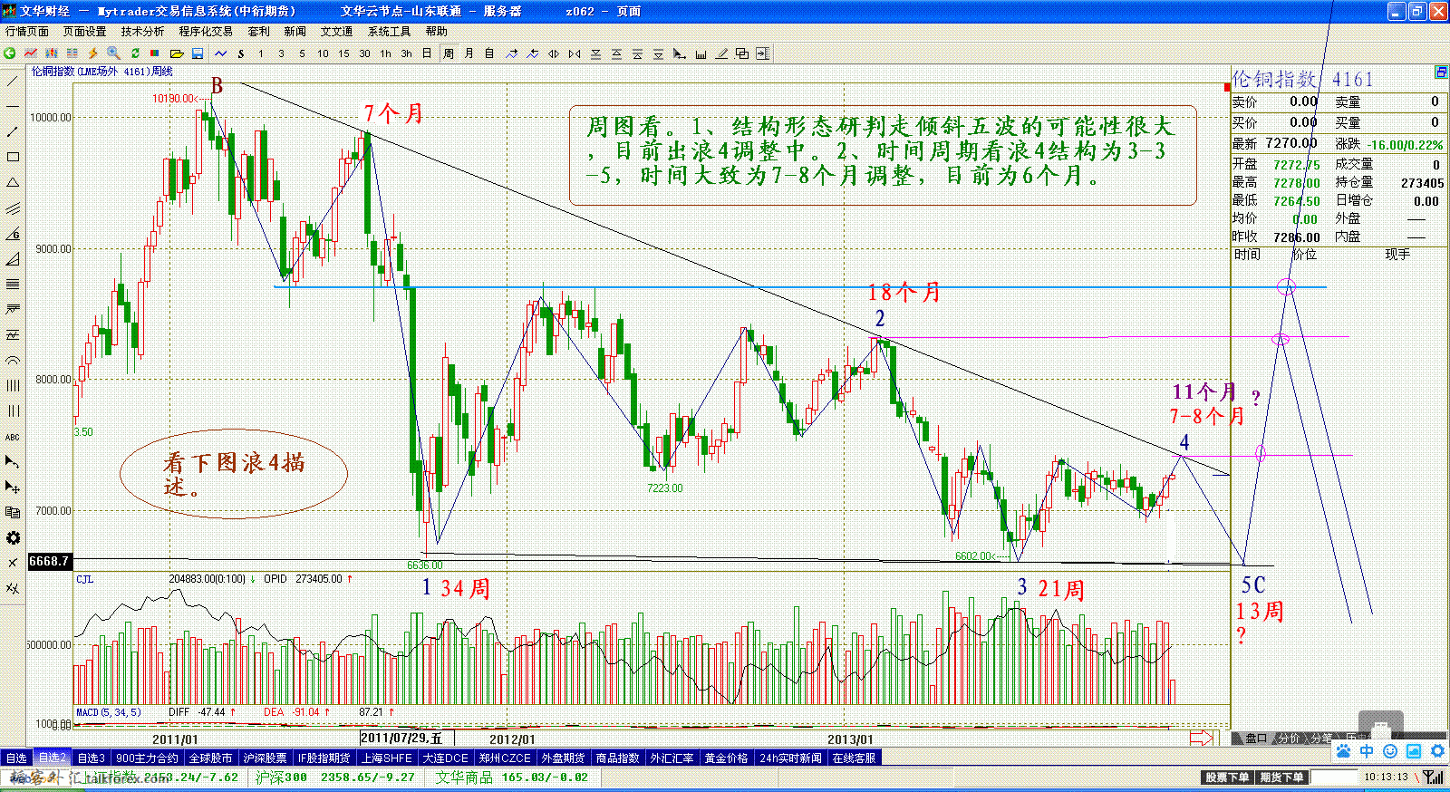Open the 帮助 menu

(x=436, y=31)
